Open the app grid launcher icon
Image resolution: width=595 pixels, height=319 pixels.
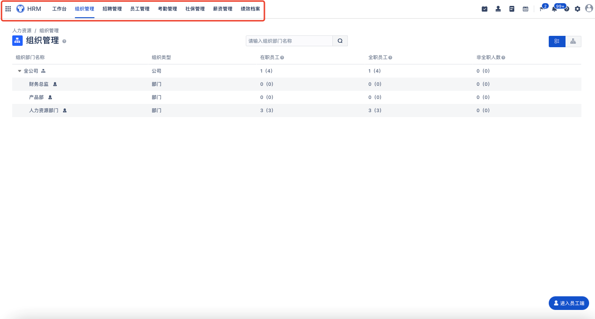(x=8, y=9)
